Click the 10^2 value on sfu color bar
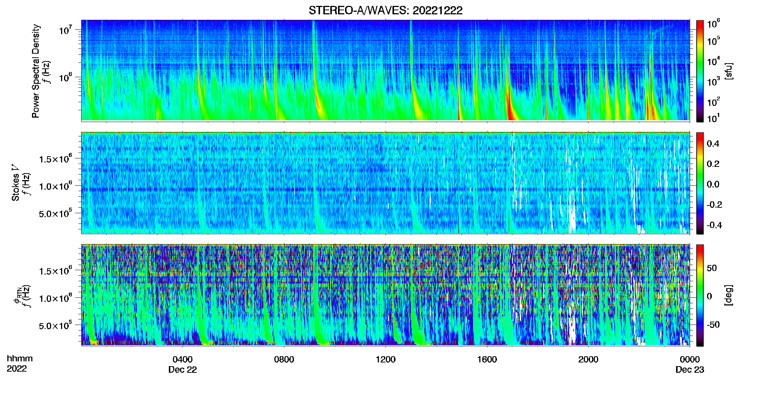771x397 pixels. 714,102
